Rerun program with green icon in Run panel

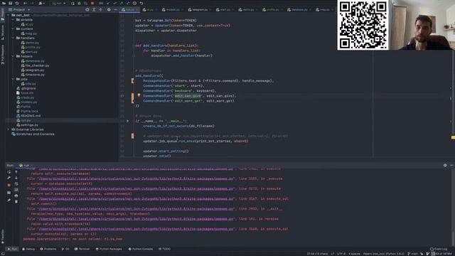point(9,172)
